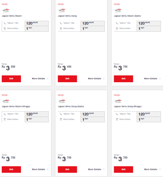Buy the Jagoan Serbu Siang (Minggu) package
The height and width of the screenshot is (177, 163).
pos(123,169)
